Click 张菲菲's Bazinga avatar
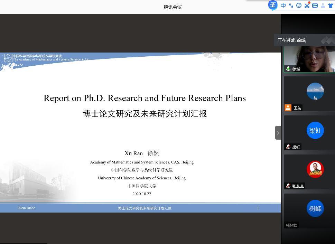 (x=315, y=169)
